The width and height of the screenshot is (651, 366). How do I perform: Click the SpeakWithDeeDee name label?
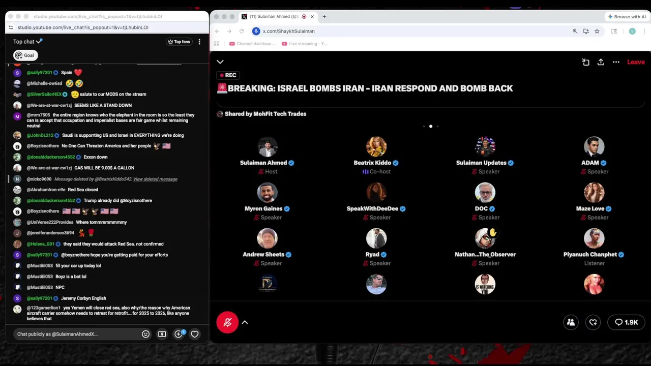pyautogui.click(x=372, y=208)
